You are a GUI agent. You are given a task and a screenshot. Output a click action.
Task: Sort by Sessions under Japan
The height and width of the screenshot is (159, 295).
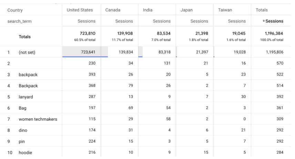(x=199, y=21)
